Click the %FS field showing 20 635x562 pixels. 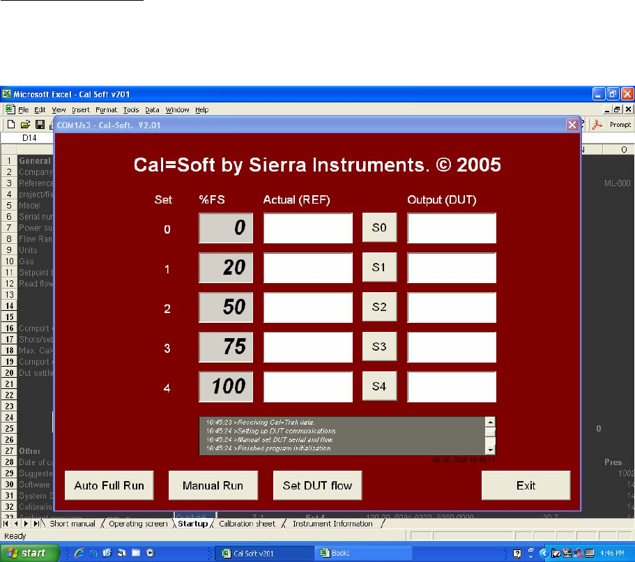(226, 268)
